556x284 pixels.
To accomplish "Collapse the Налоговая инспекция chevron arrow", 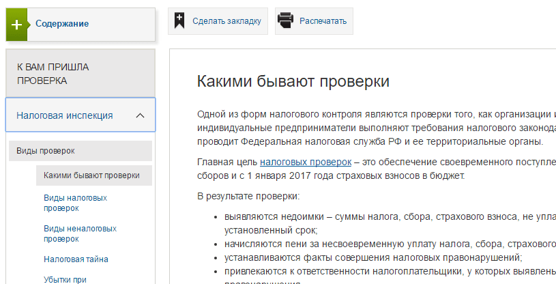I will [x=140, y=115].
